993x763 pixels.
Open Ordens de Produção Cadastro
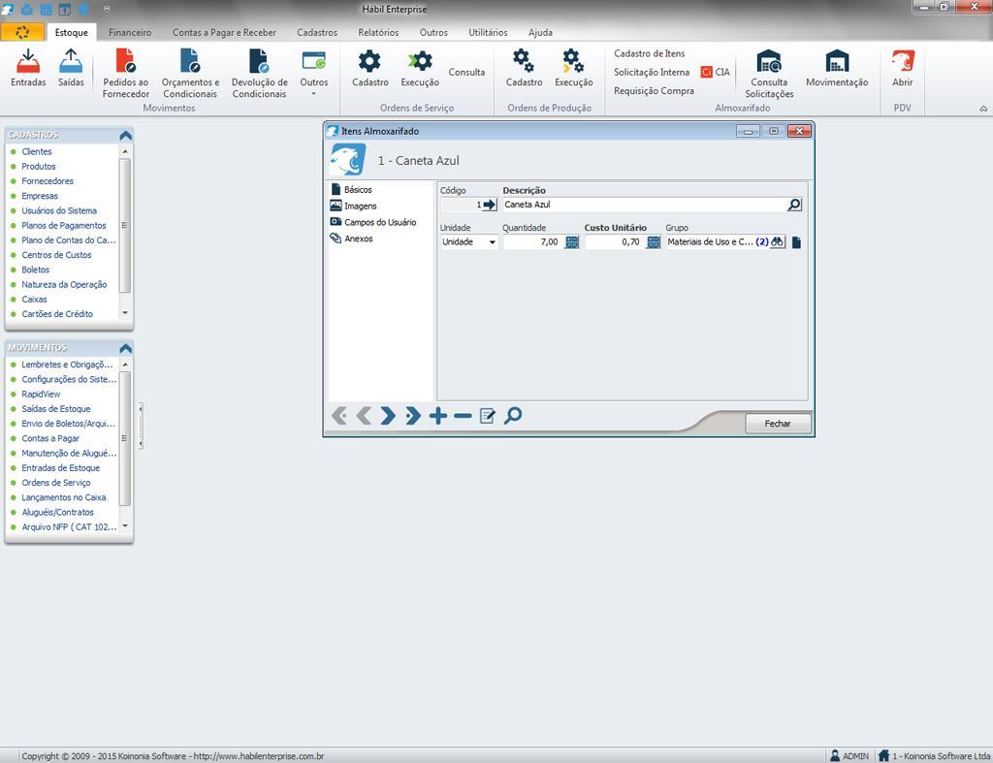pos(524,68)
